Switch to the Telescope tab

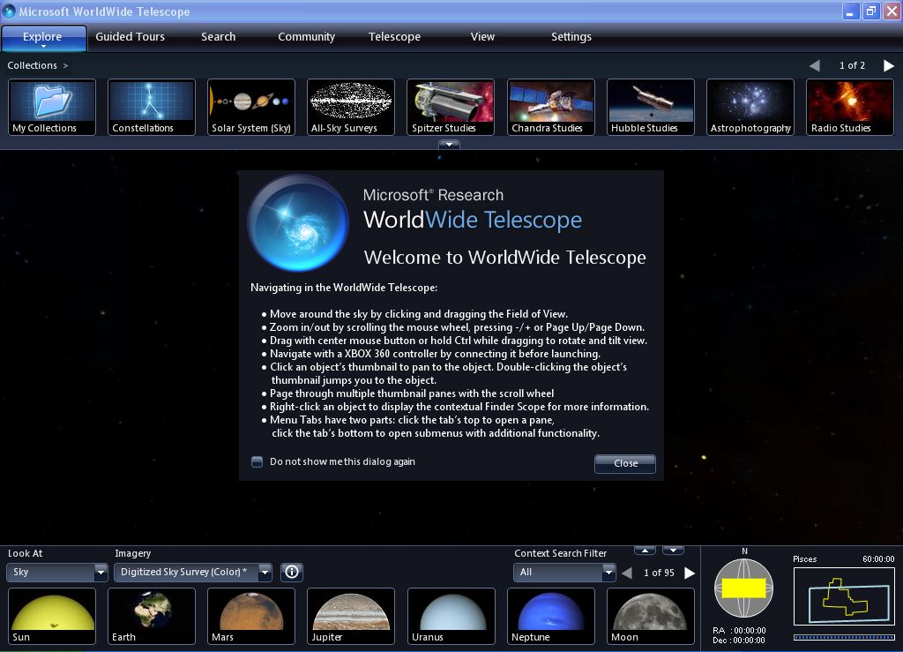(x=394, y=36)
